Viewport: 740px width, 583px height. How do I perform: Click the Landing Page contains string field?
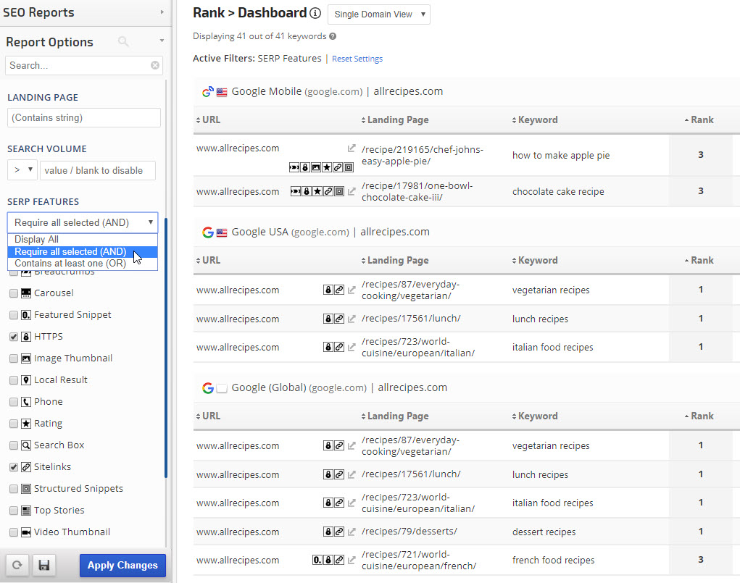83,117
